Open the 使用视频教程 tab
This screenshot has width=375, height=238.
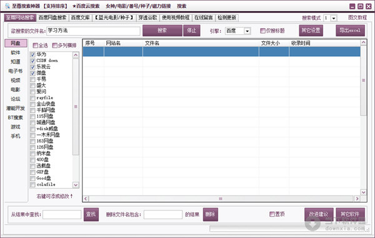pyautogui.click(x=176, y=17)
